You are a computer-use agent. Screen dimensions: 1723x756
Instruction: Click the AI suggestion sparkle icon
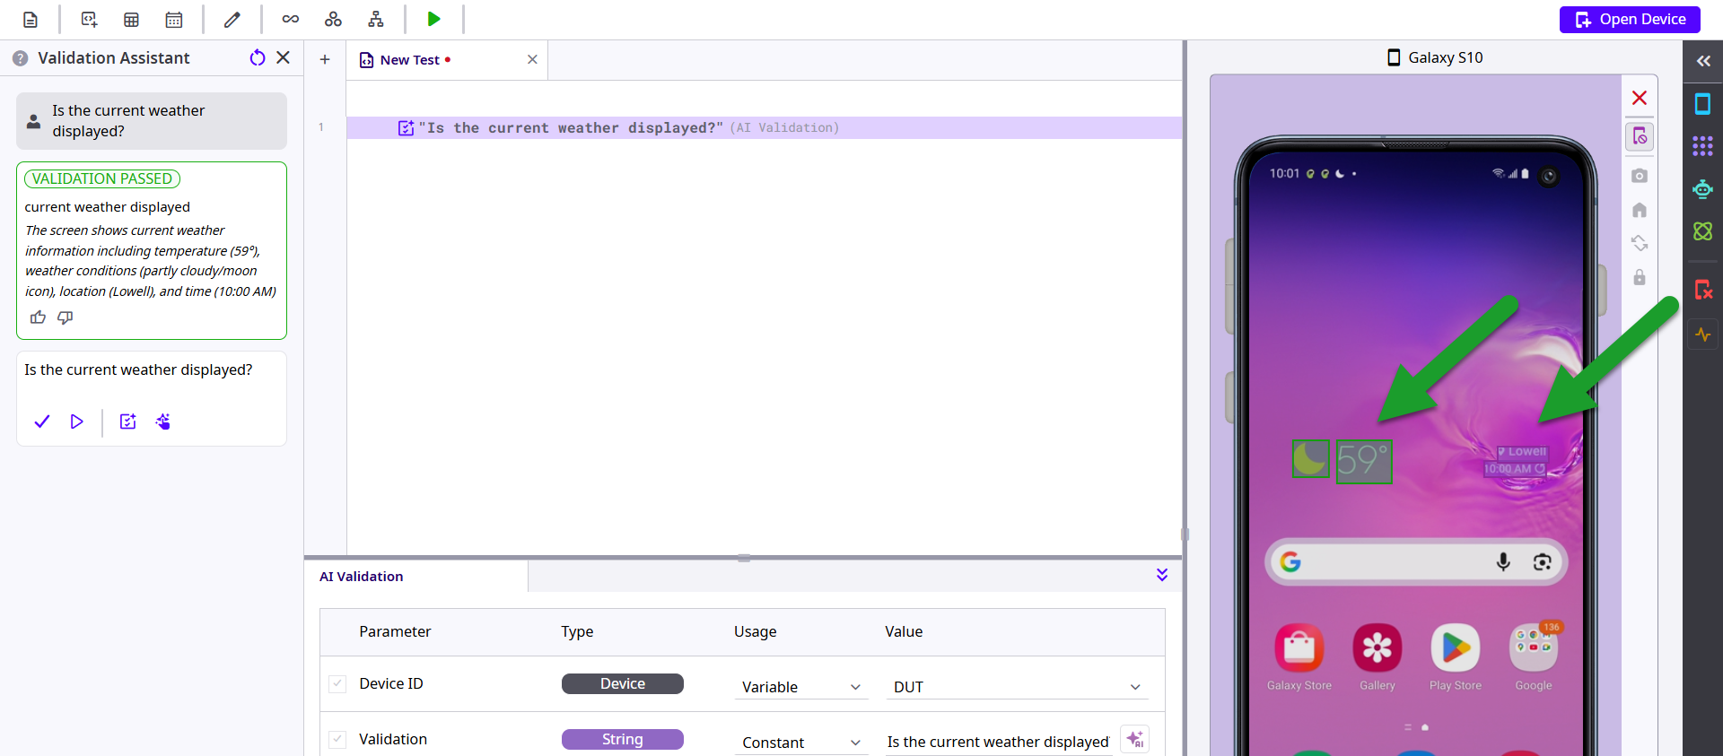[x=1135, y=740]
